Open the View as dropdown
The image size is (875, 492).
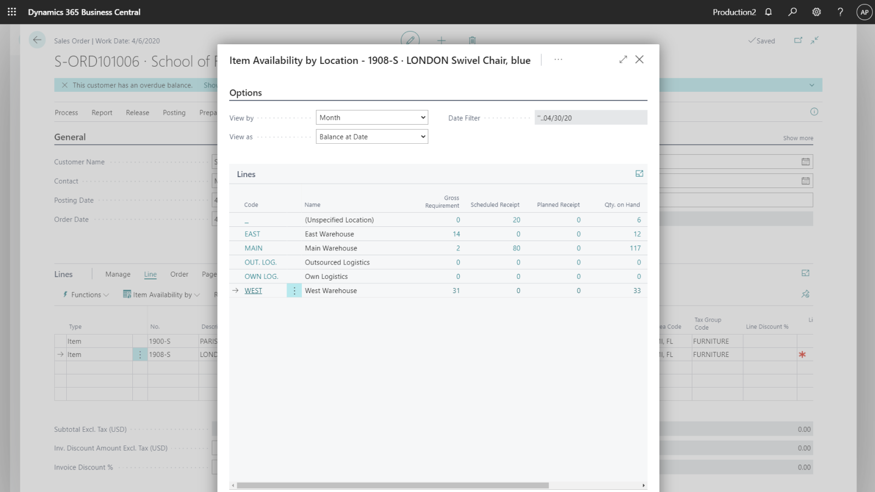point(372,137)
